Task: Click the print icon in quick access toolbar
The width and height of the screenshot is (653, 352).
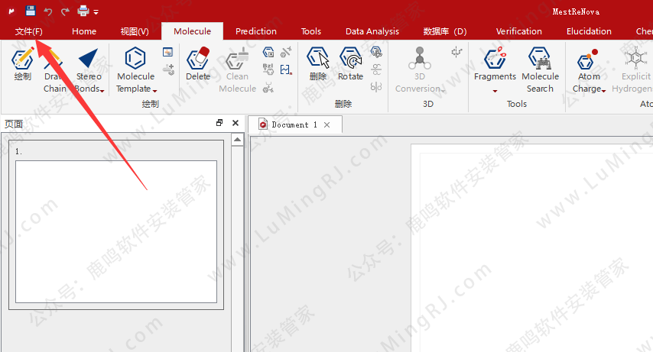Action: click(x=83, y=11)
